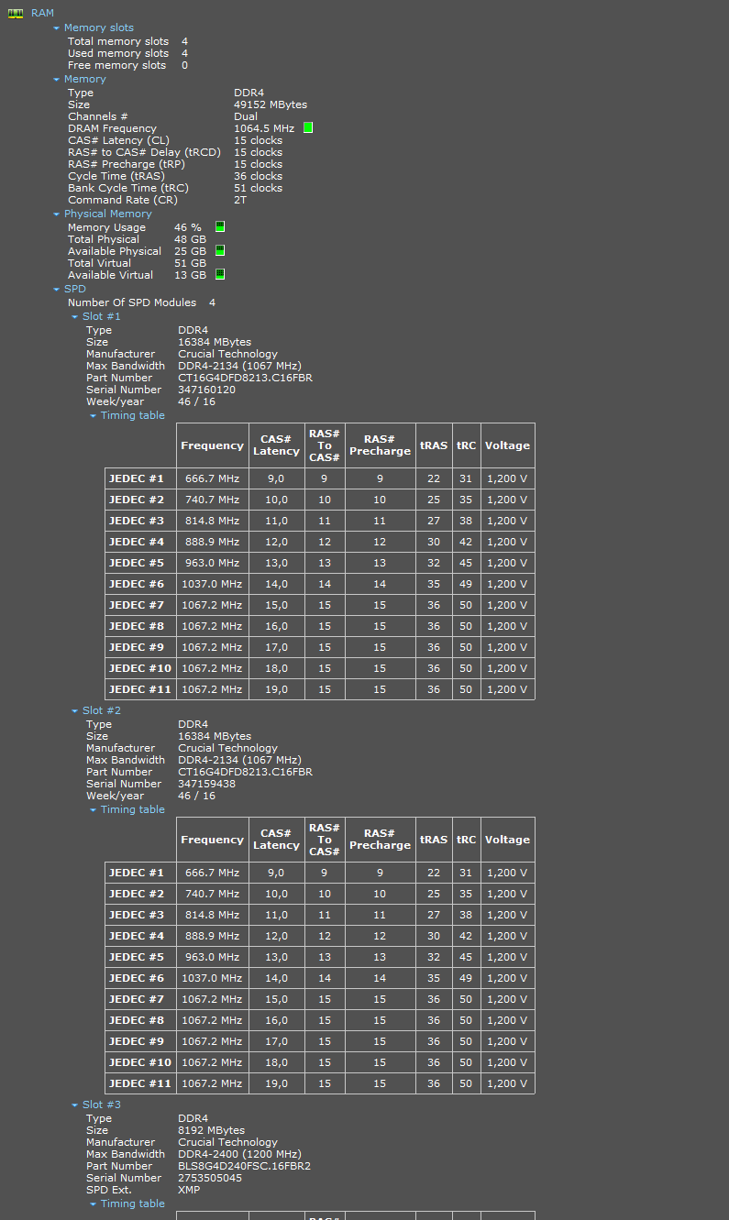The image size is (729, 1220).
Task: Click Slot #2 Week/year 46 / 16 value
Action: coord(197,796)
